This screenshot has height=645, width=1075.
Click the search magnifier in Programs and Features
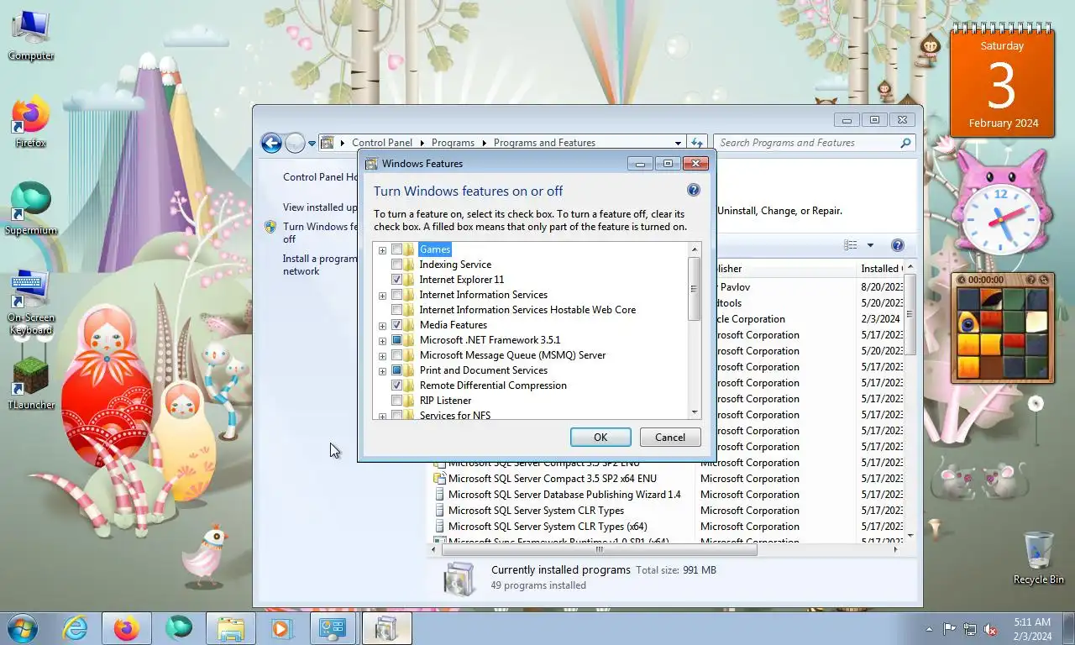click(x=905, y=143)
